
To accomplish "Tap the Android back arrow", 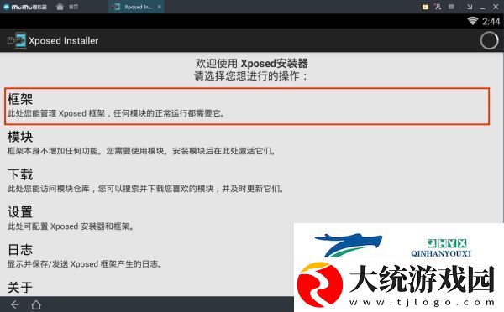I will 15,304.
